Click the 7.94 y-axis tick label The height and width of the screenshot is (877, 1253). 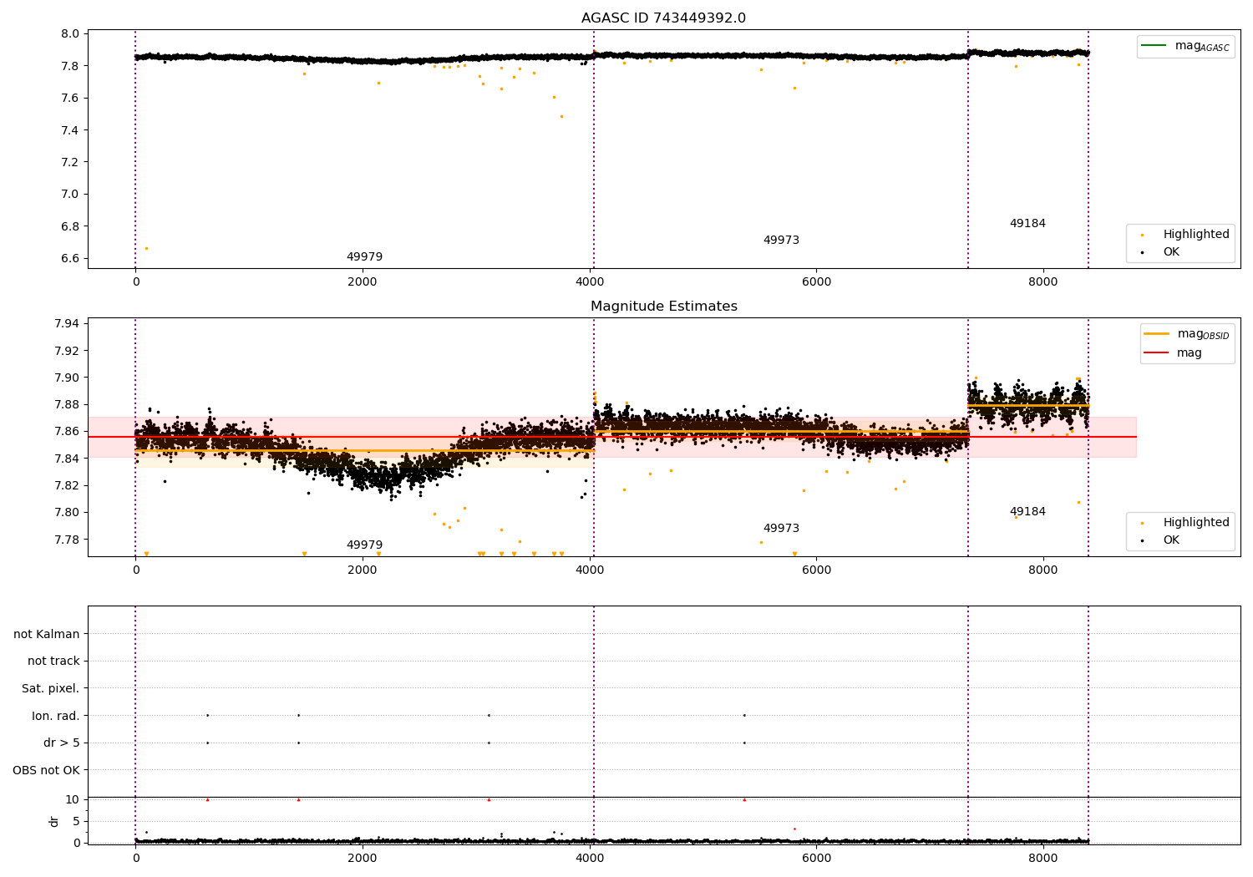67,324
